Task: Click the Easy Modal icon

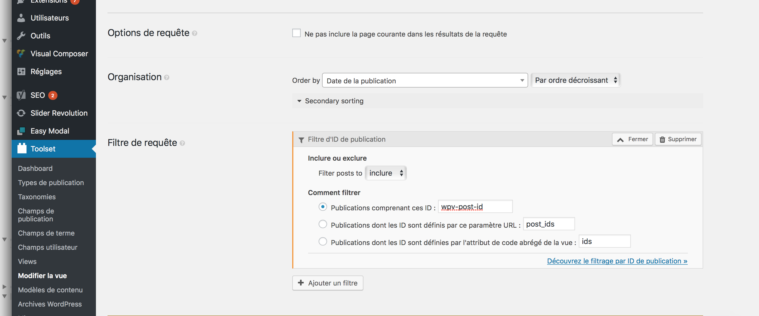Action: 21,131
